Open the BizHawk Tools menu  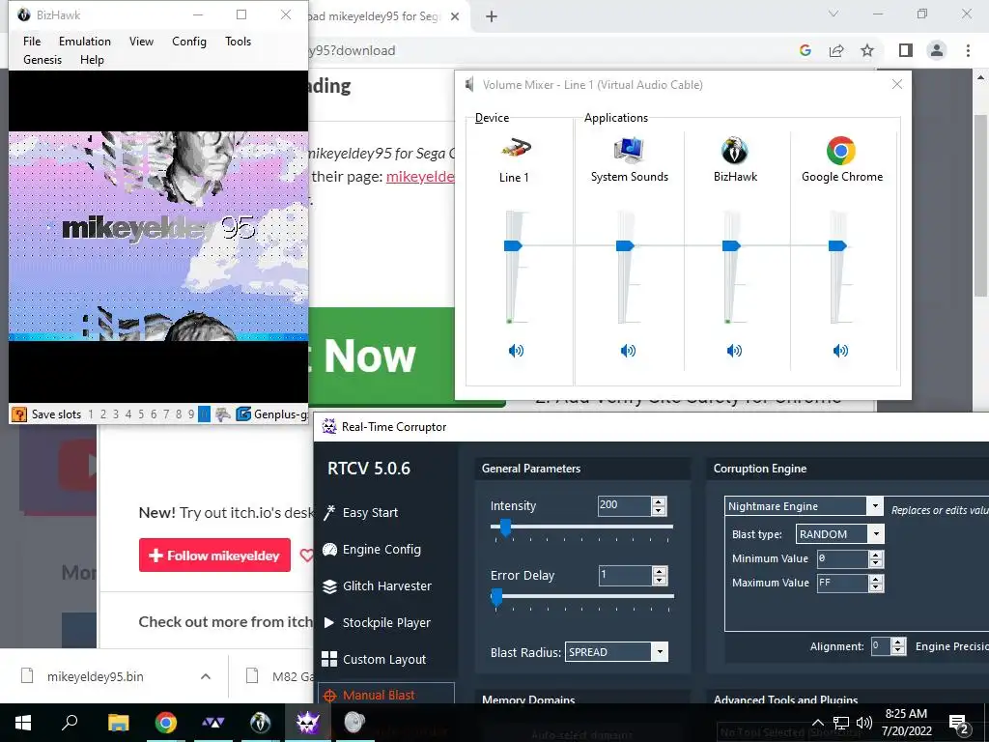pyautogui.click(x=238, y=41)
